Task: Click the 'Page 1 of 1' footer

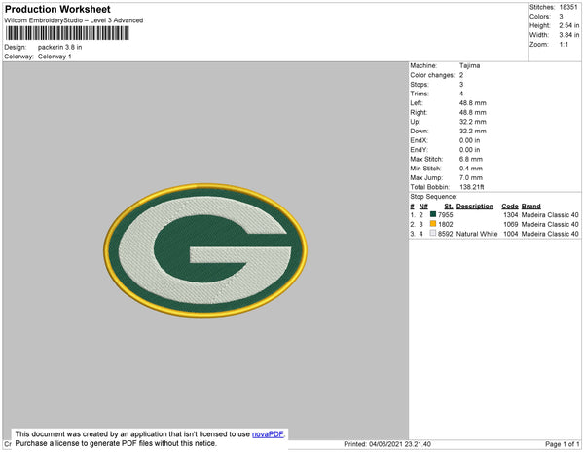Action: click(x=563, y=444)
